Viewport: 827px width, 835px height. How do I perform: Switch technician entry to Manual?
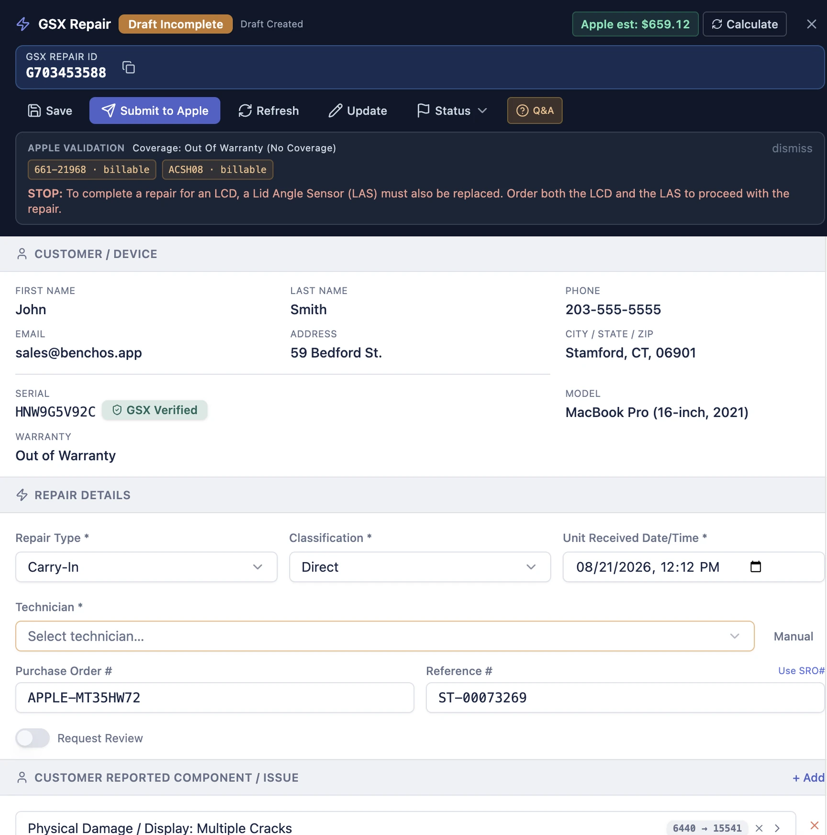click(793, 636)
